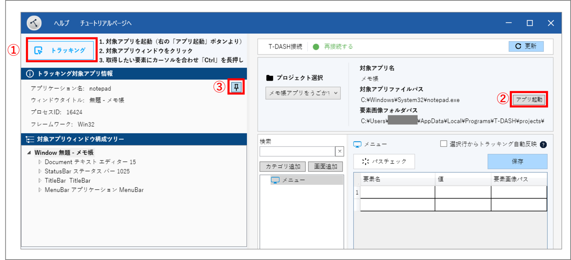Toggle the pin icon in tracking info panel

click(236, 87)
